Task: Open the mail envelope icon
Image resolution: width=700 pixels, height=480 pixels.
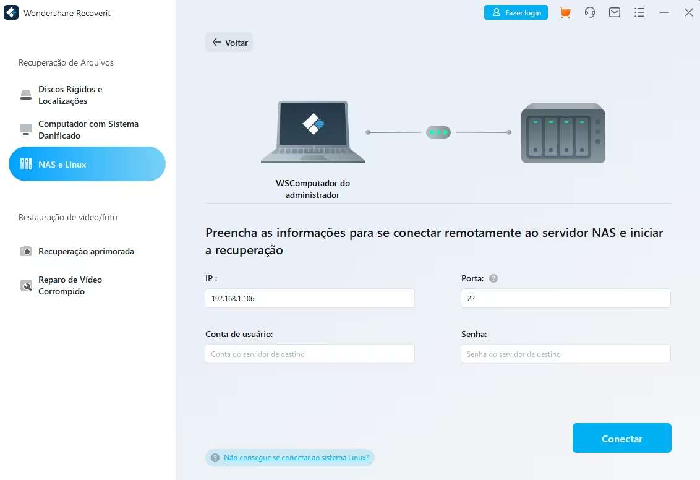Action: pyautogui.click(x=614, y=12)
